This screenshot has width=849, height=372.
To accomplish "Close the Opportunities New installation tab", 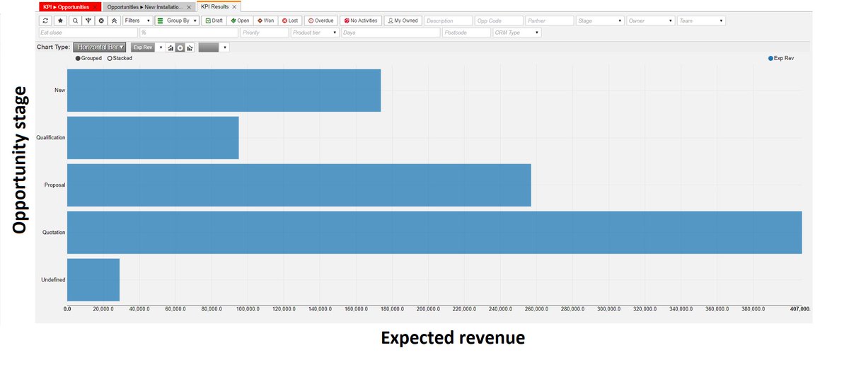I will click(x=190, y=6).
